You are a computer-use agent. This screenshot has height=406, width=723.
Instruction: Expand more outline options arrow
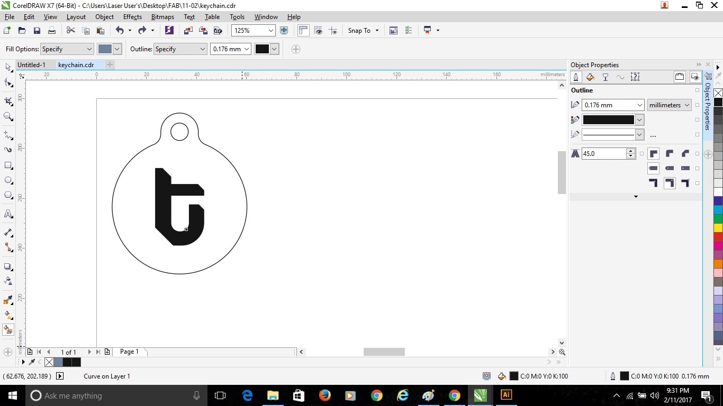(636, 197)
